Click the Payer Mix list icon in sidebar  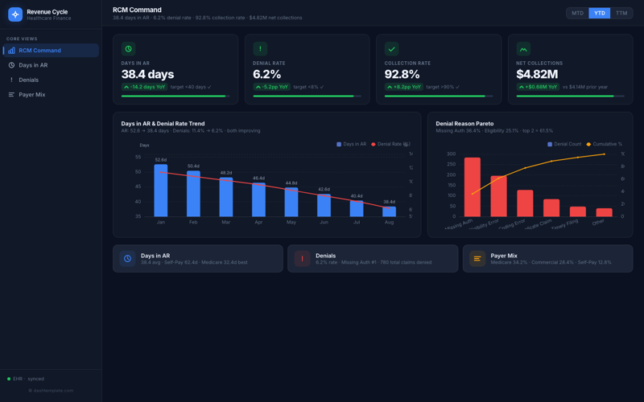point(11,95)
